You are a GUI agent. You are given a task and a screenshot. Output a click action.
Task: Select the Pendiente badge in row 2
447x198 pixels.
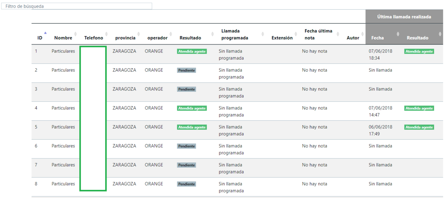pyautogui.click(x=186, y=70)
